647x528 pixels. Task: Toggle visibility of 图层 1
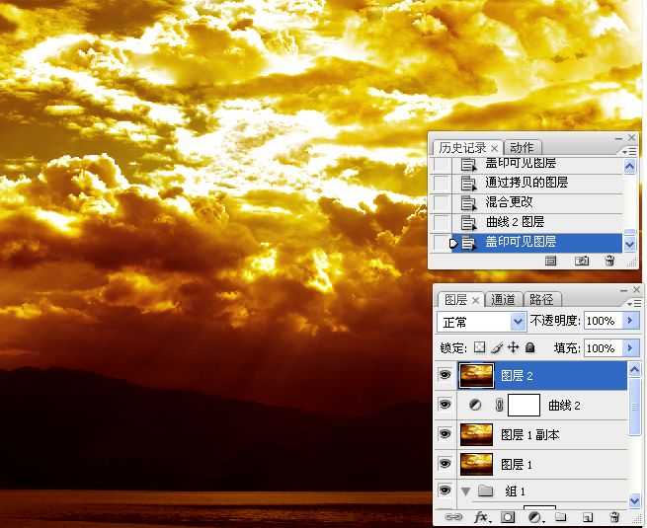pyautogui.click(x=445, y=464)
